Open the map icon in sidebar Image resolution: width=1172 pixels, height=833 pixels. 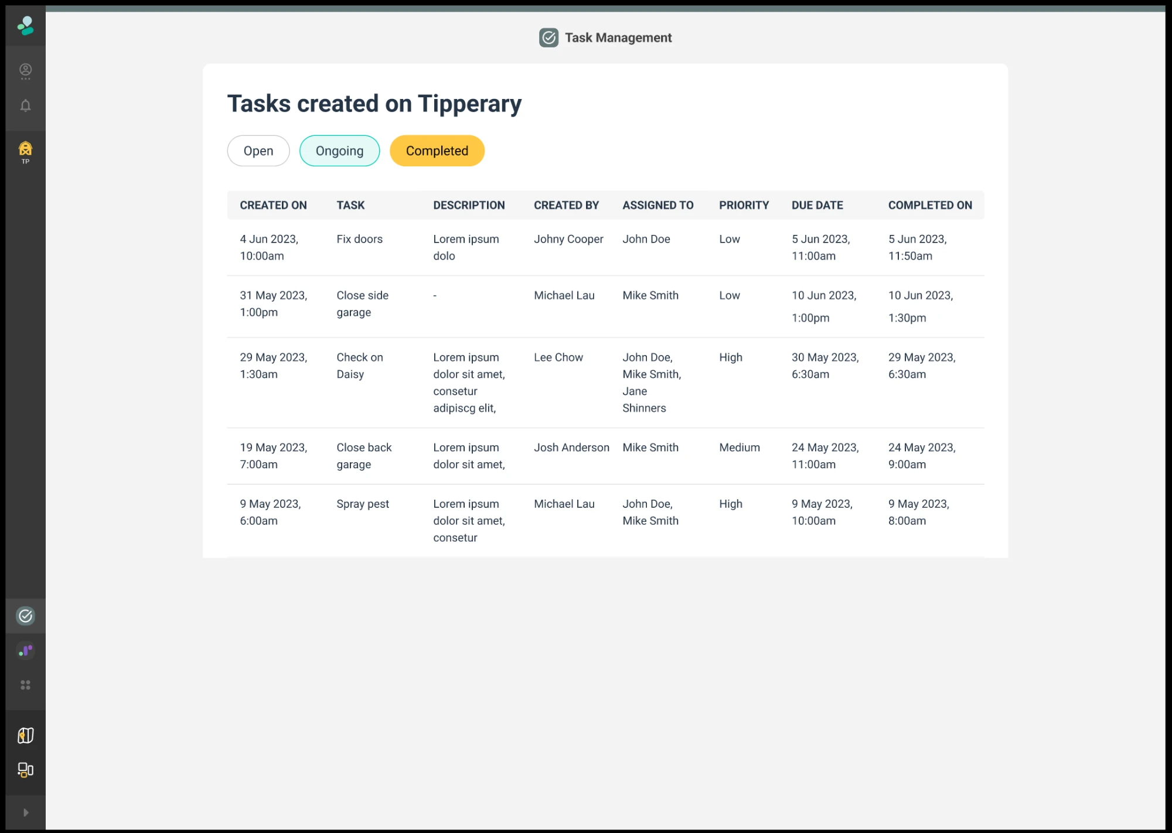[25, 735]
